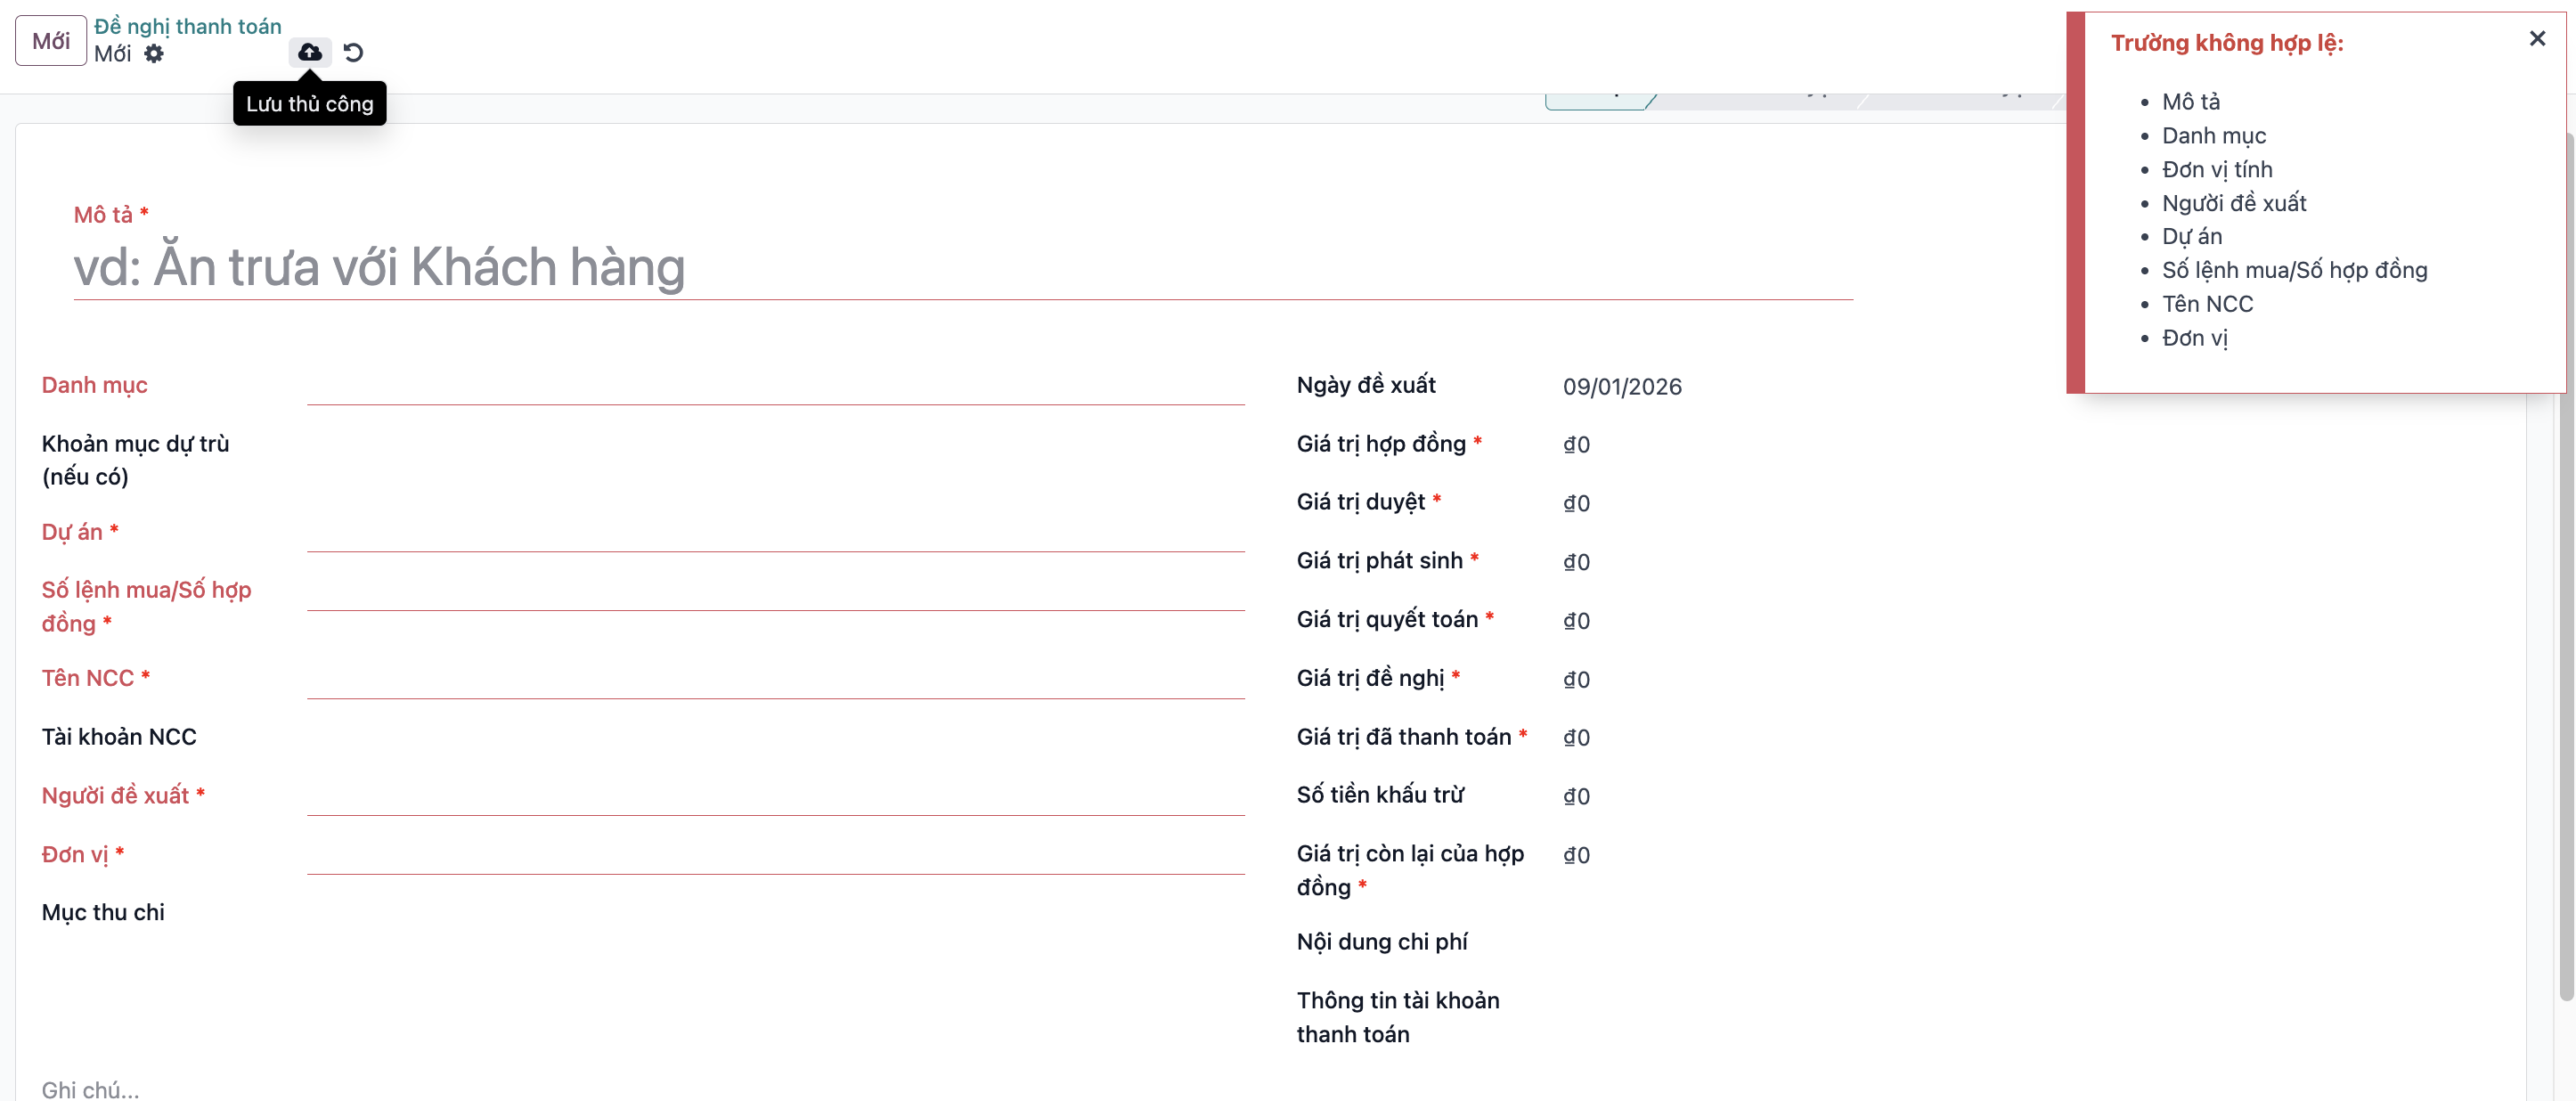
Task: Click the 'Mới' record name text
Action: tap(112, 54)
